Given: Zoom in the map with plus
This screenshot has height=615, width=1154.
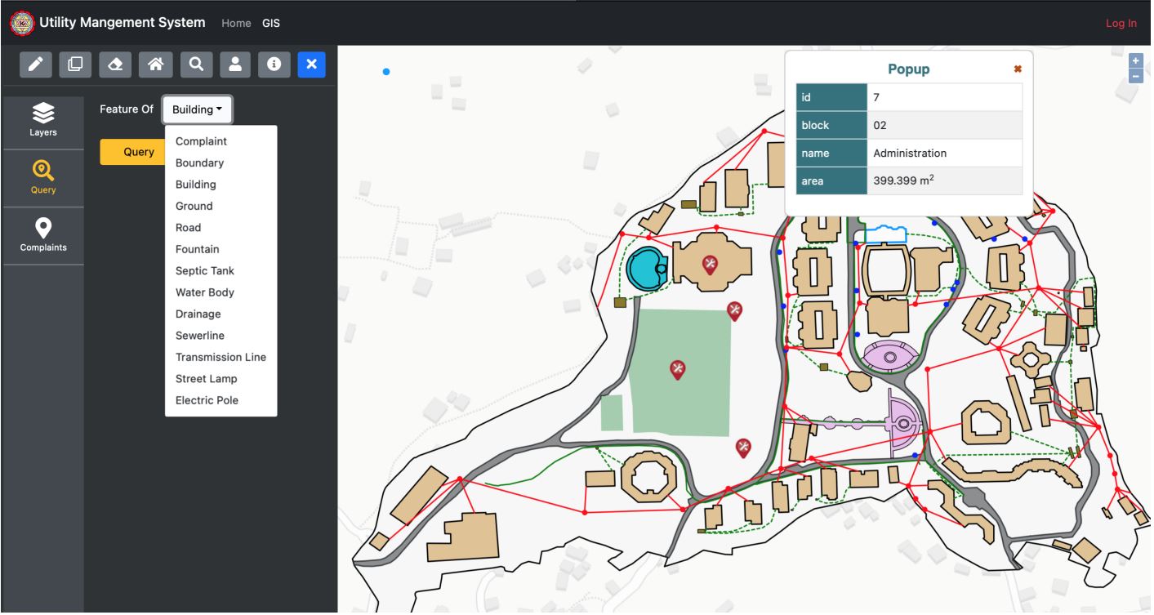Looking at the screenshot, I should (1135, 61).
